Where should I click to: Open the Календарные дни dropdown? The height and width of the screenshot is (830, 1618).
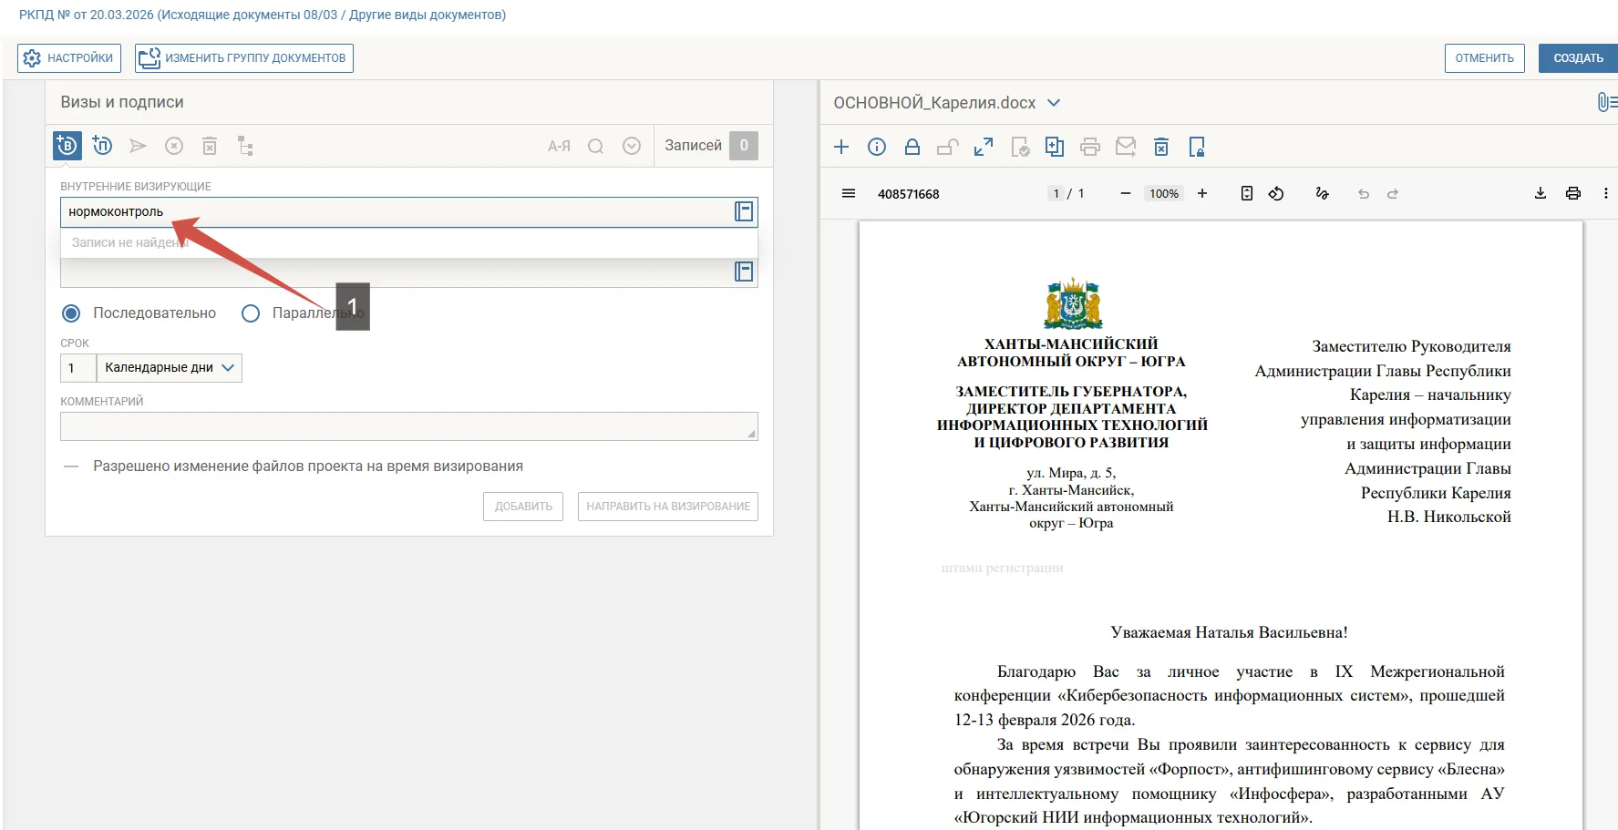[170, 368]
